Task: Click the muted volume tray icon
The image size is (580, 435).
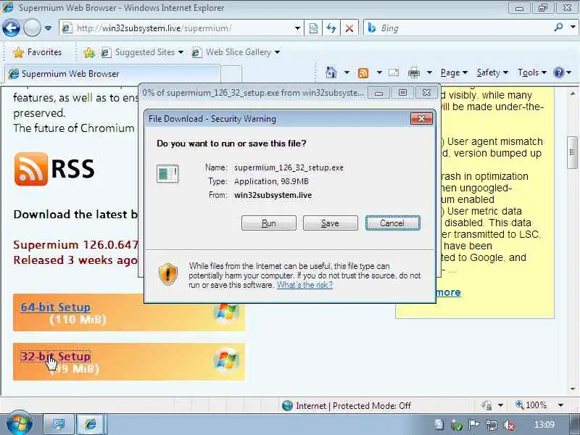Action: [x=510, y=425]
